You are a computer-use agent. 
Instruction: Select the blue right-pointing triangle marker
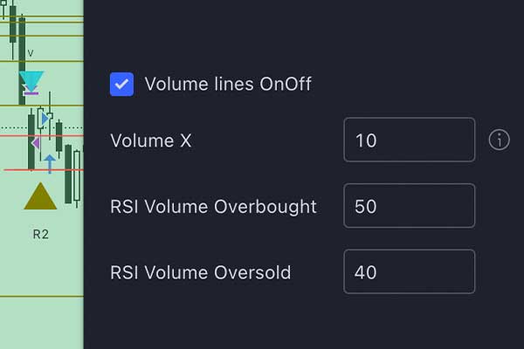45,119
